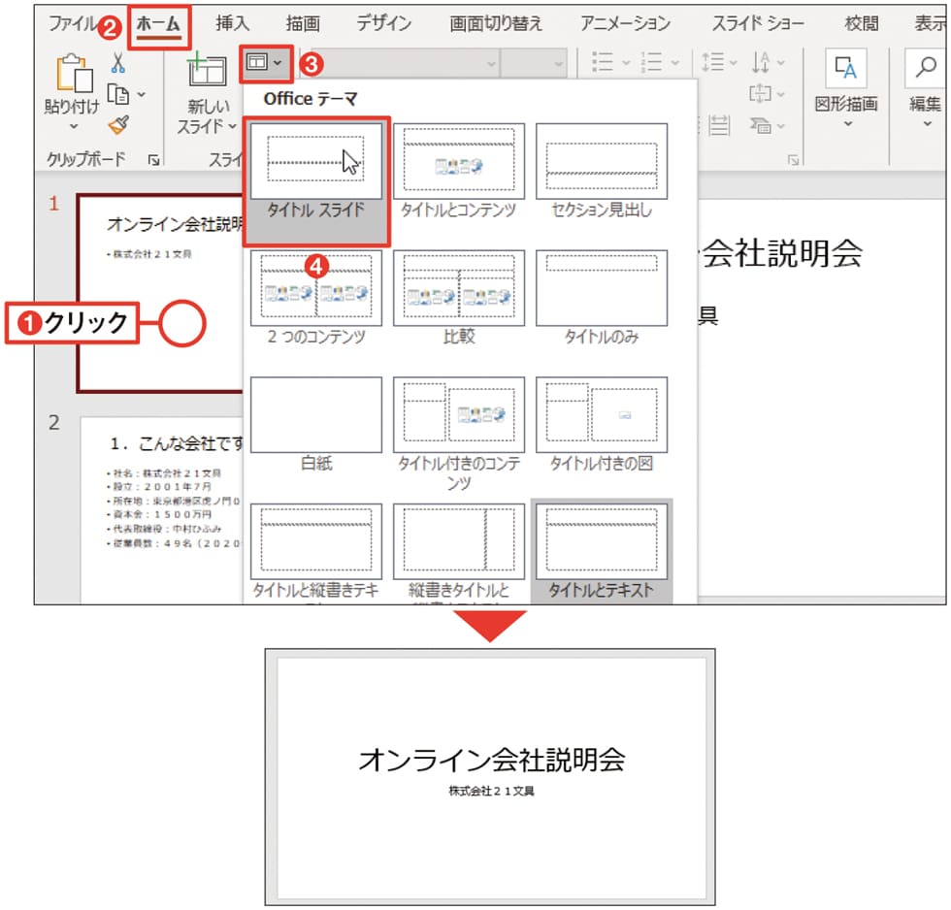Click the 会社説明会 title on main slide
This screenshot has height=910, width=951.
(782, 253)
